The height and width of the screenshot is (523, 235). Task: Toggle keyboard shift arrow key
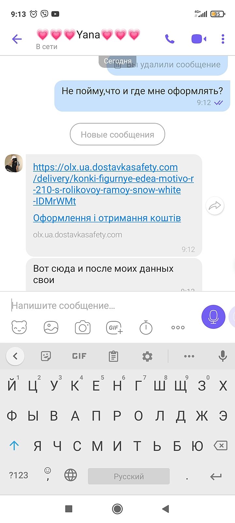point(14,446)
